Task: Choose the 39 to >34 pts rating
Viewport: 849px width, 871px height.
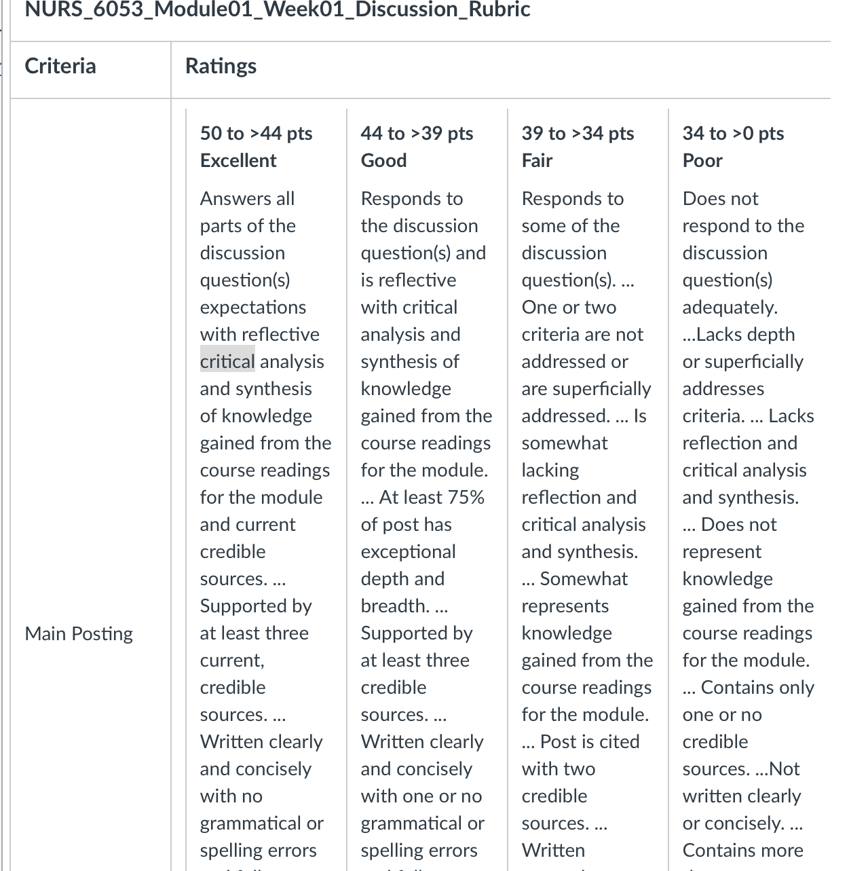Action: (578, 133)
